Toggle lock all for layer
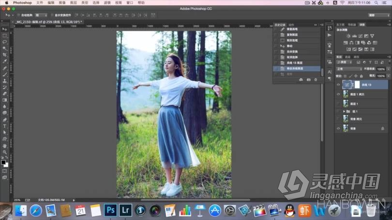Viewport: 392px width, 220px height. [x=361, y=76]
